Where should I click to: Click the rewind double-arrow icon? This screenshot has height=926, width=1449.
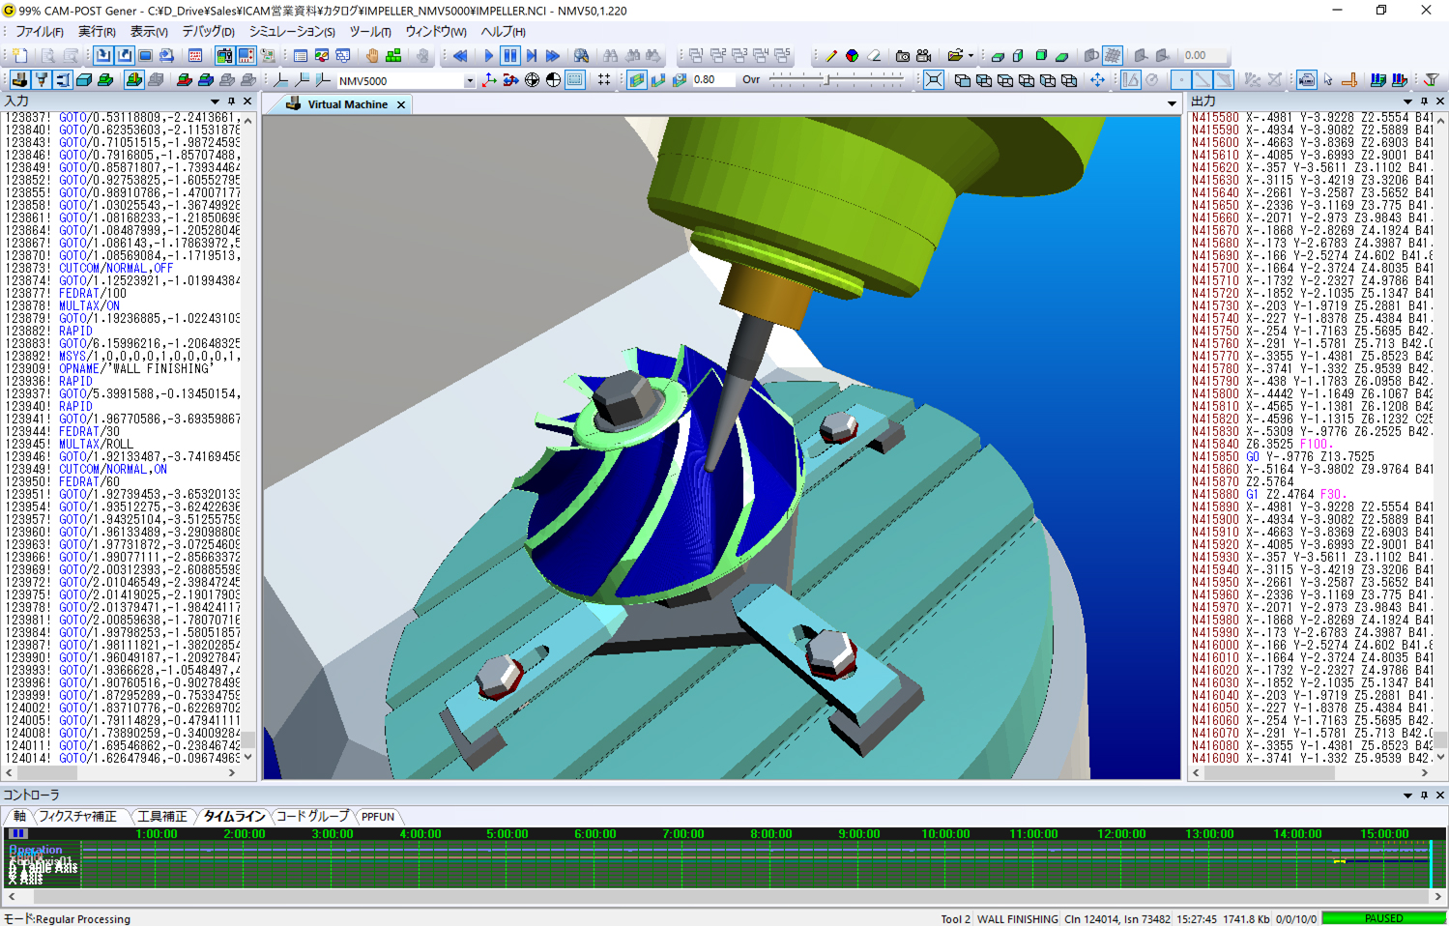click(460, 56)
